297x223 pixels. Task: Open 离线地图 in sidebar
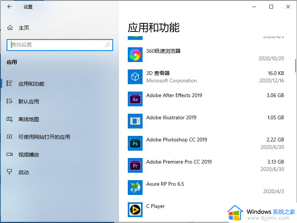28,119
